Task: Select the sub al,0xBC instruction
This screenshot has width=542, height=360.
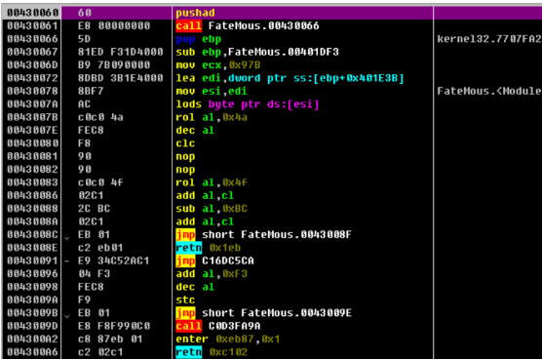Action: tap(212, 209)
